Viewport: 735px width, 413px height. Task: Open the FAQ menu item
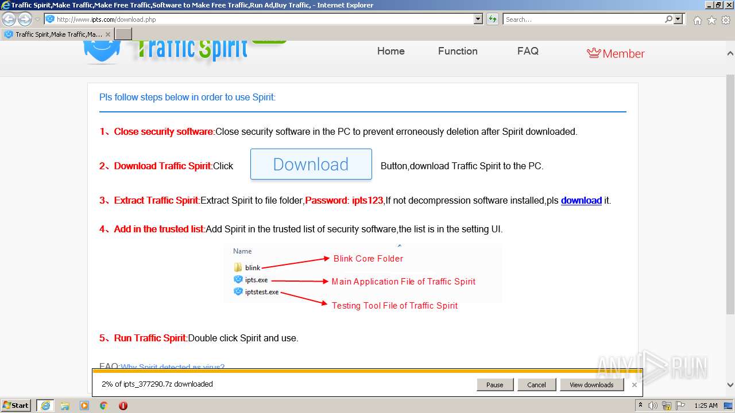(528, 51)
